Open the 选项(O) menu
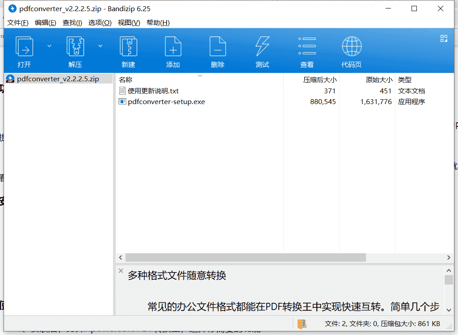The width and height of the screenshot is (458, 335). [x=100, y=23]
